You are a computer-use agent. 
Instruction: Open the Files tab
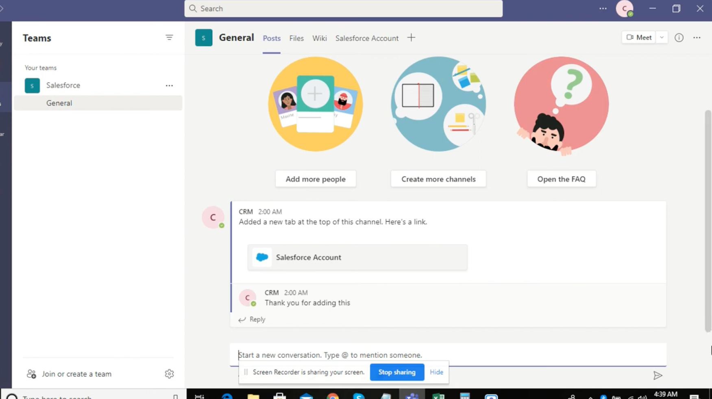296,38
